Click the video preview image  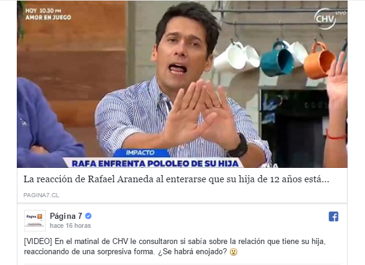182,84
